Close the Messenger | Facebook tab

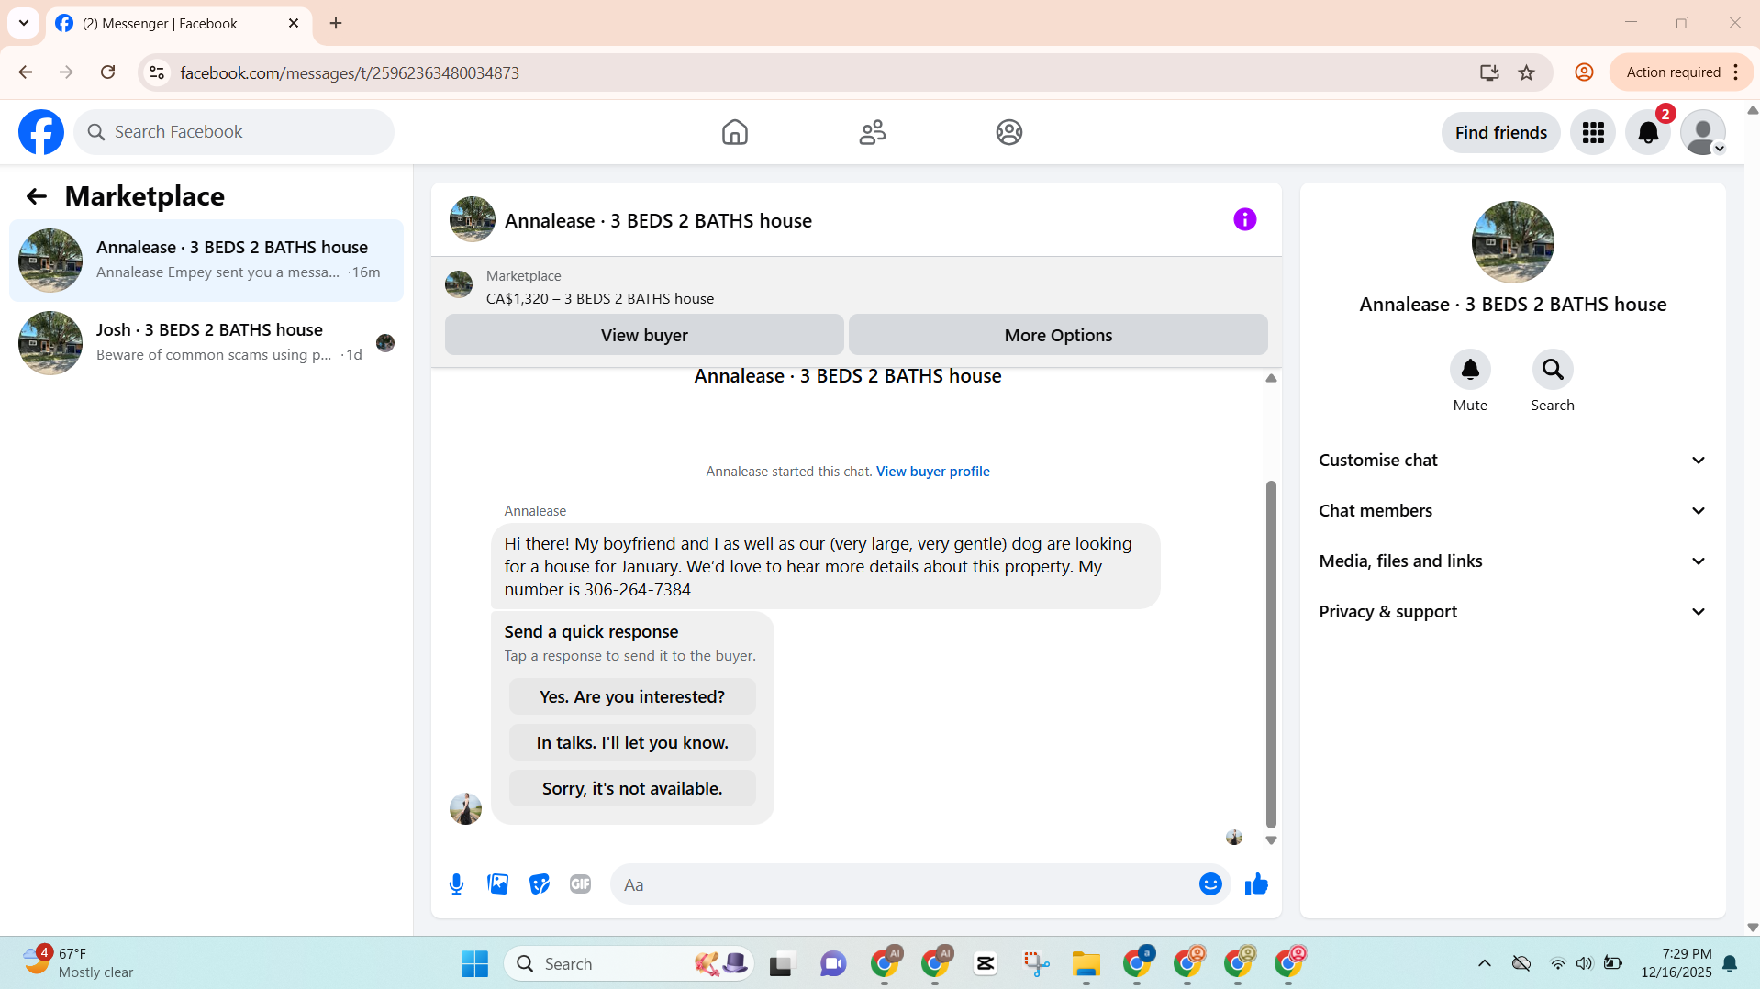point(294,23)
